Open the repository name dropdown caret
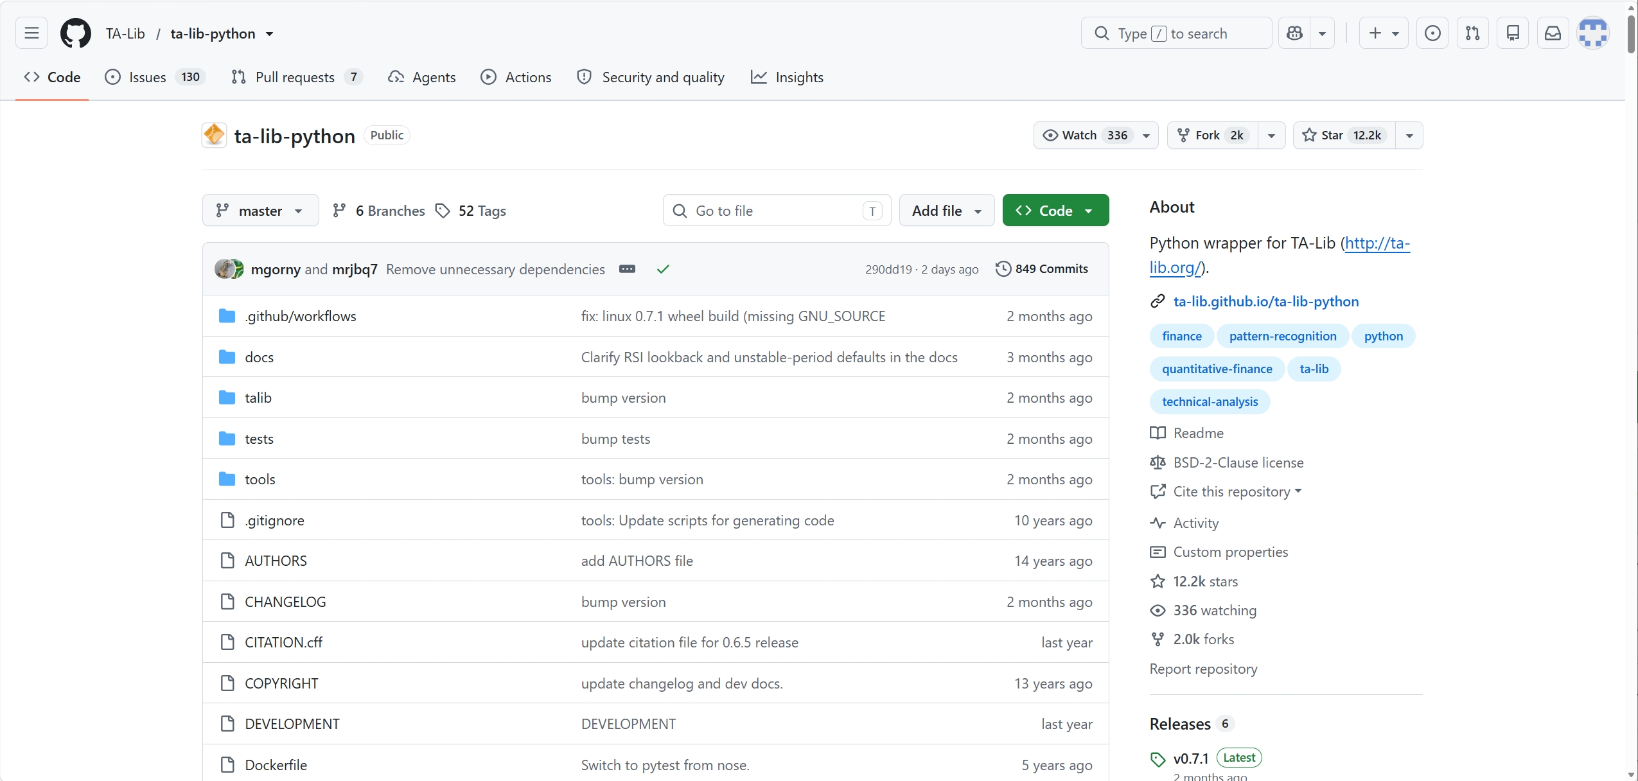Image resolution: width=1638 pixels, height=781 pixels. (269, 33)
